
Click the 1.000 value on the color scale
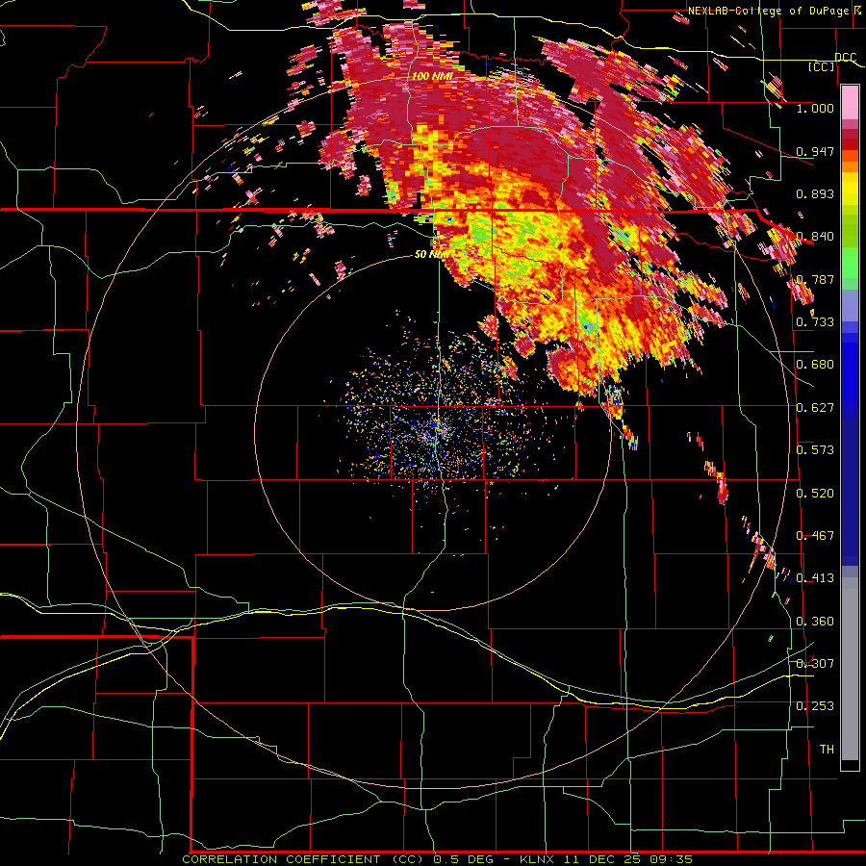click(x=815, y=108)
